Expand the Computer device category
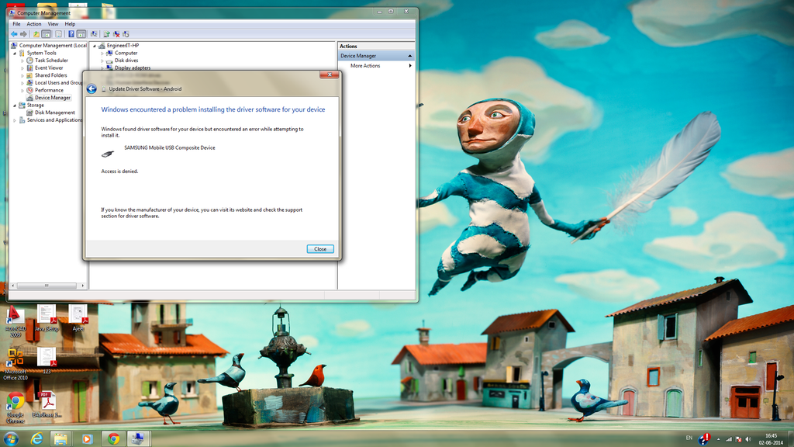The image size is (794, 447). pyautogui.click(x=102, y=54)
